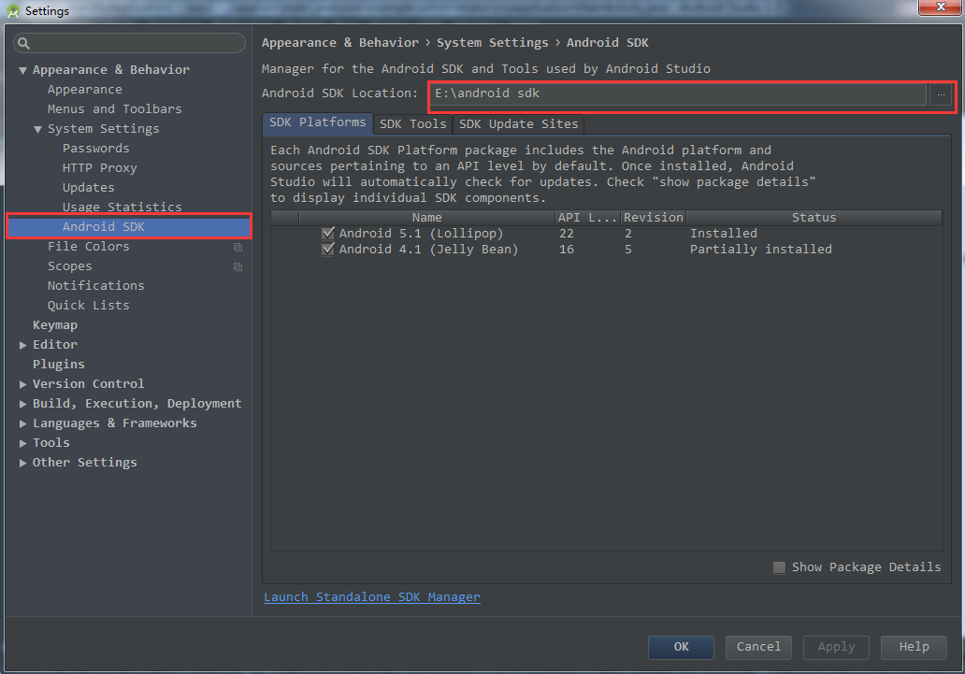
Task: Select File Colors settings item
Action: point(89,247)
